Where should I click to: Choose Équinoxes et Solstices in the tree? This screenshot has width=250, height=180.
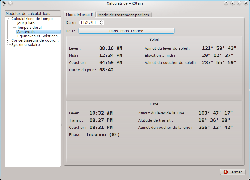click(x=37, y=36)
